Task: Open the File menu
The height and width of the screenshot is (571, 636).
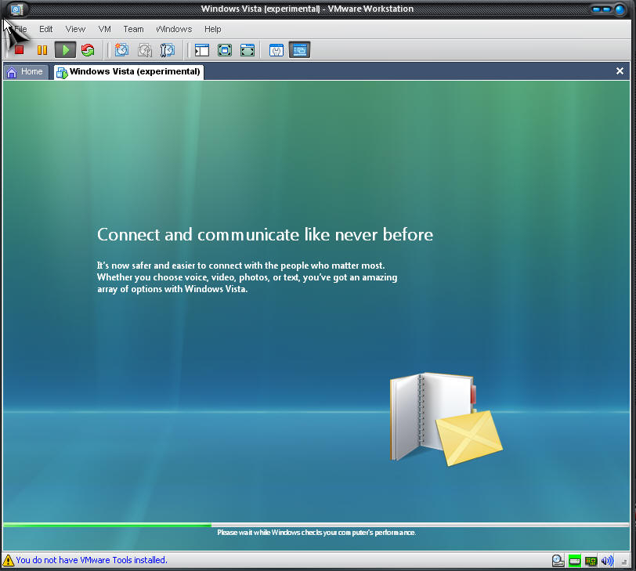Action: tap(20, 29)
